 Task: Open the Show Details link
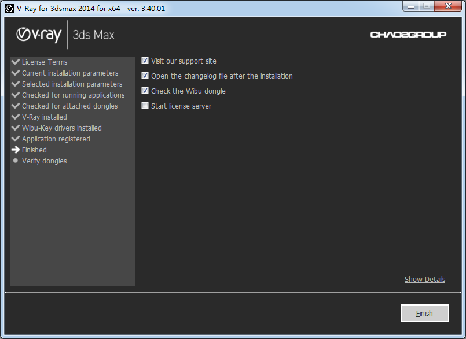[x=425, y=279]
